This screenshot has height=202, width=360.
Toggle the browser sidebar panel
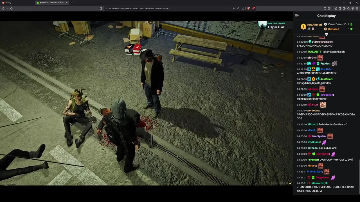tap(340, 8)
